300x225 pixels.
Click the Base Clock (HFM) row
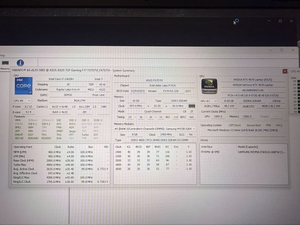tap(61, 160)
